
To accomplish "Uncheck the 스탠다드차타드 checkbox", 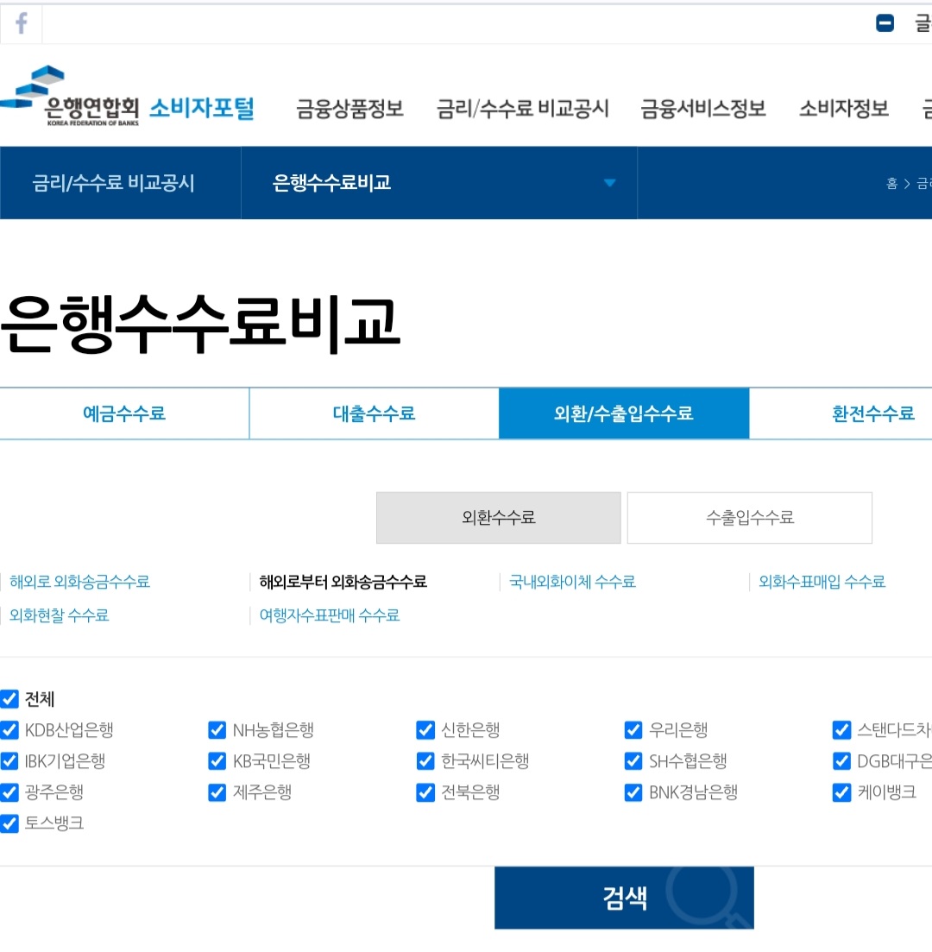I will click(841, 730).
